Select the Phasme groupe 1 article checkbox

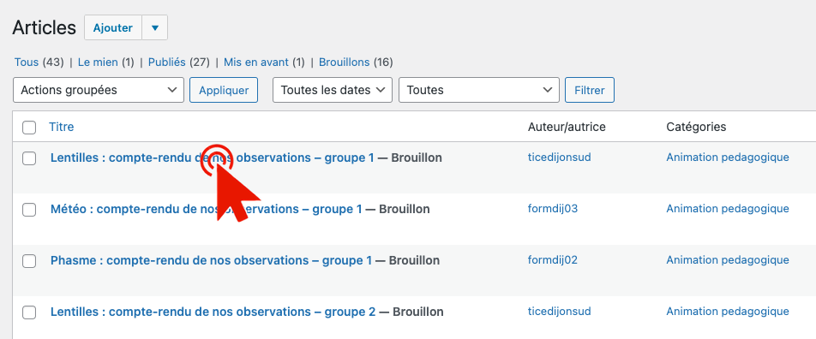click(x=29, y=262)
